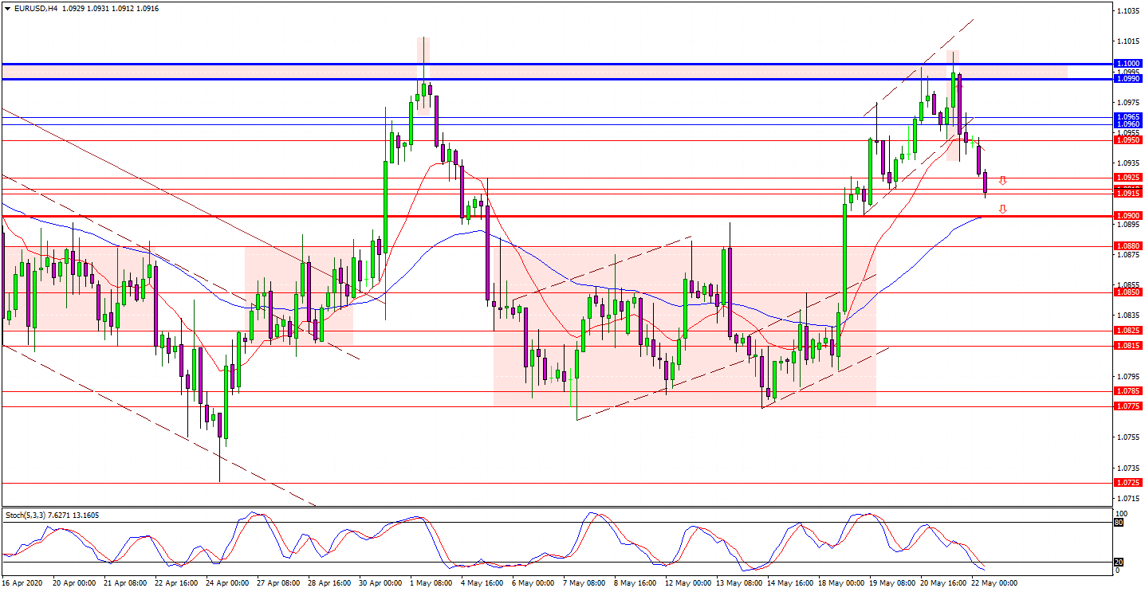
Task: Select the stochastic 20 level label
Action: pos(1119,562)
